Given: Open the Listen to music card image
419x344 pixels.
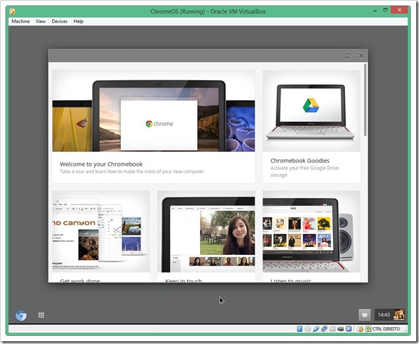Looking at the screenshot, I should pos(312,231).
